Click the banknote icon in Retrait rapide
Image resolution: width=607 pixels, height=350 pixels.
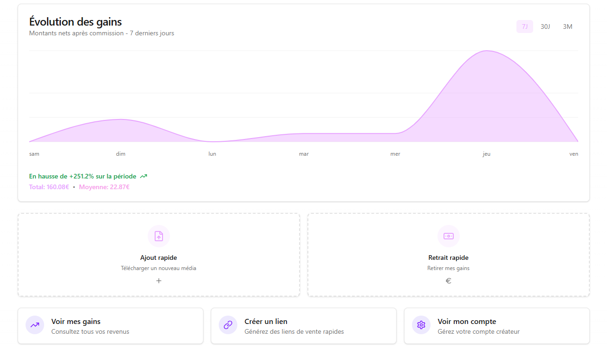click(x=448, y=236)
